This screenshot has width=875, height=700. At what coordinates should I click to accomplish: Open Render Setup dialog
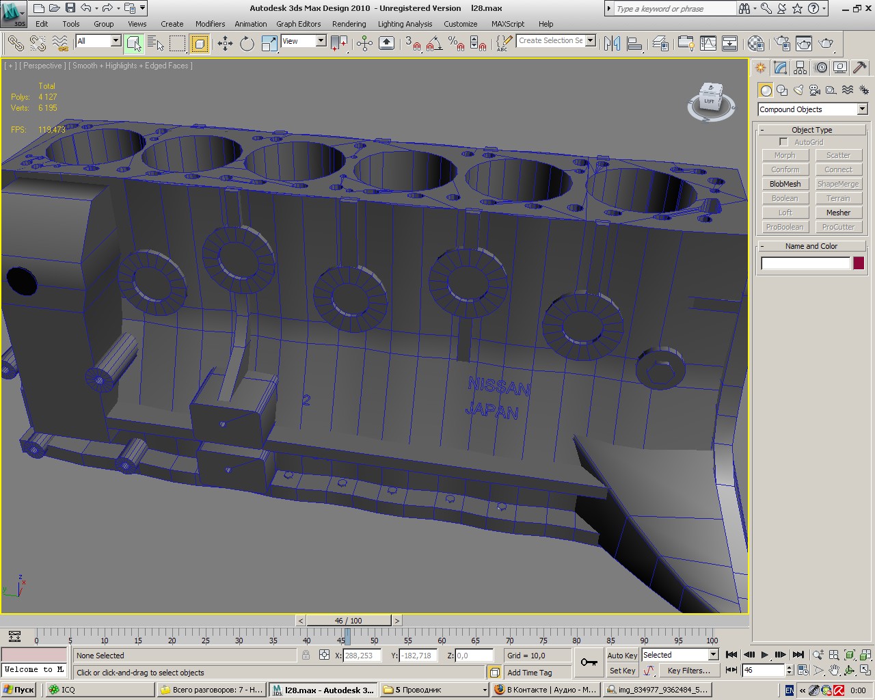(x=782, y=44)
